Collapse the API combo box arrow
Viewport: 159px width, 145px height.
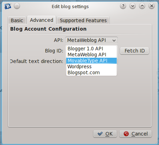[114, 40]
